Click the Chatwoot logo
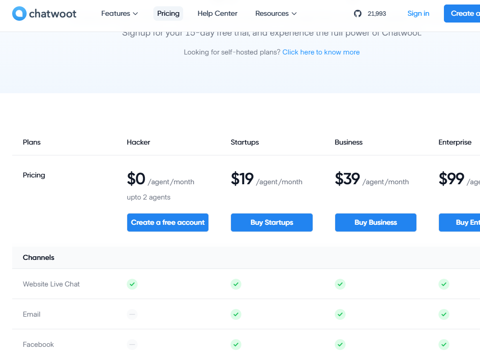This screenshot has width=480, height=359. pos(44,14)
